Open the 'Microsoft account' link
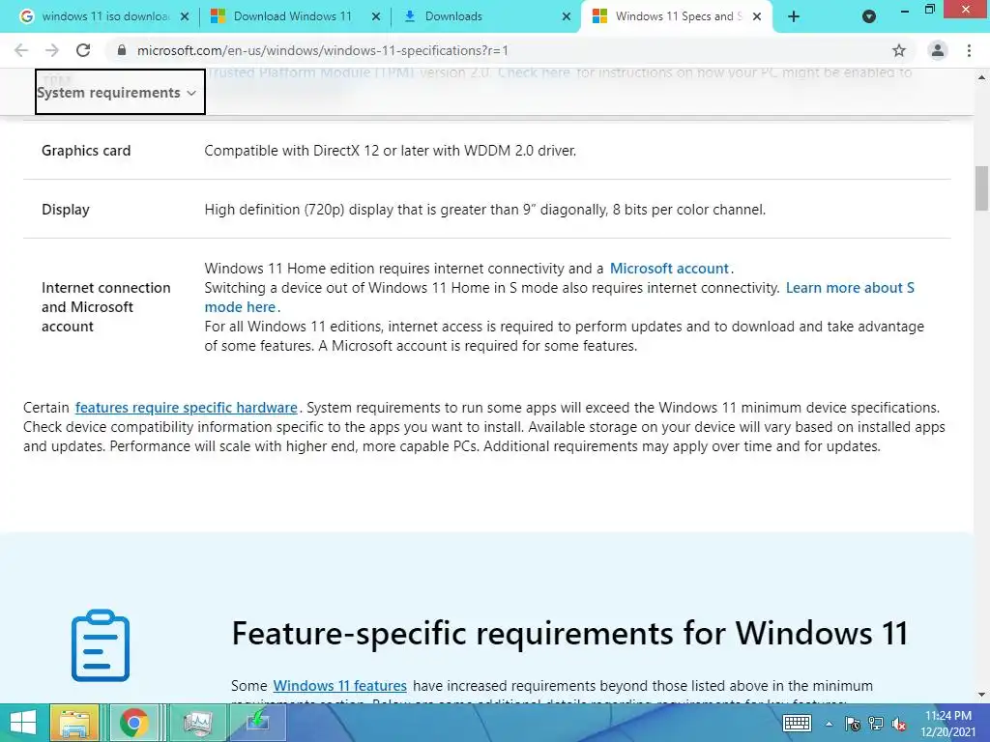The height and width of the screenshot is (742, 990). click(669, 269)
